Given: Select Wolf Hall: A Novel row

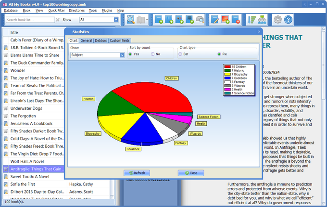Looking at the screenshot, I should (x=33, y=162).
